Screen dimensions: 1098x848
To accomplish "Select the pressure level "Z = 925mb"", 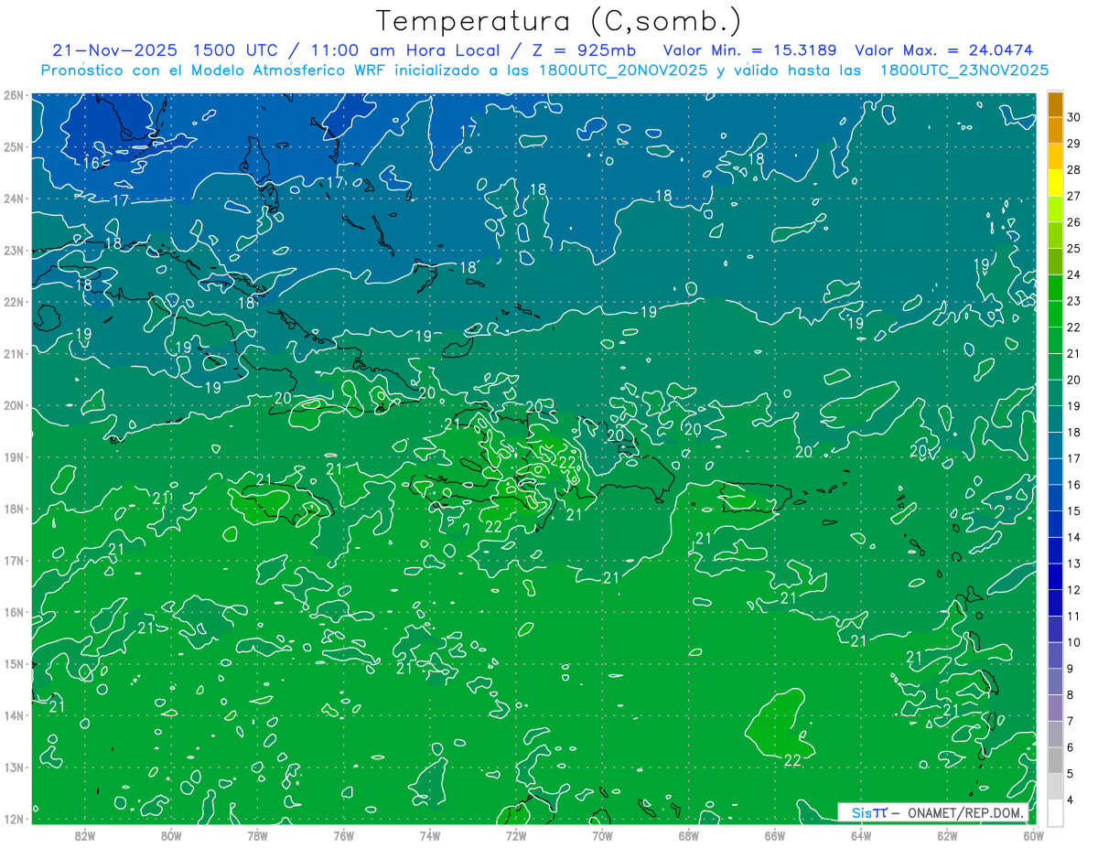I will click(x=586, y=49).
